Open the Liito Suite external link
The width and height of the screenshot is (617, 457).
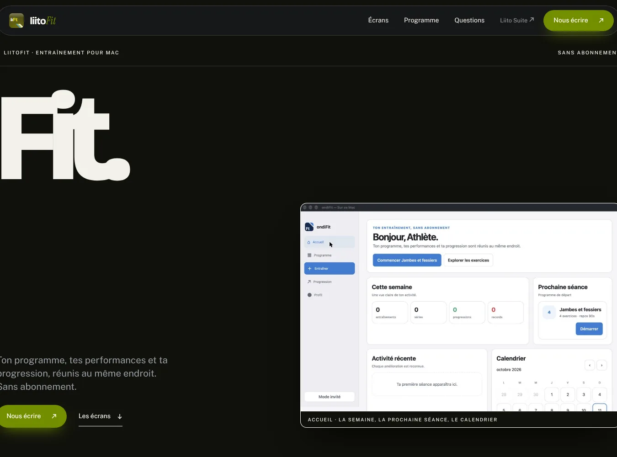[x=517, y=21]
